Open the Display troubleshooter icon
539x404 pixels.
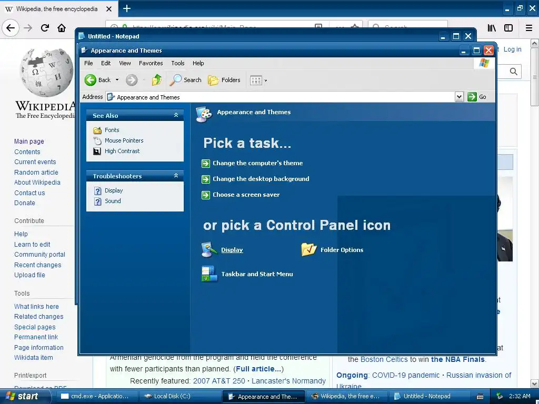[97, 190]
